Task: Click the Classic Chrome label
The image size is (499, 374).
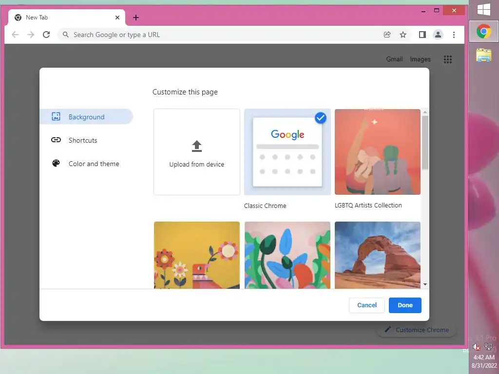Action: tap(265, 206)
